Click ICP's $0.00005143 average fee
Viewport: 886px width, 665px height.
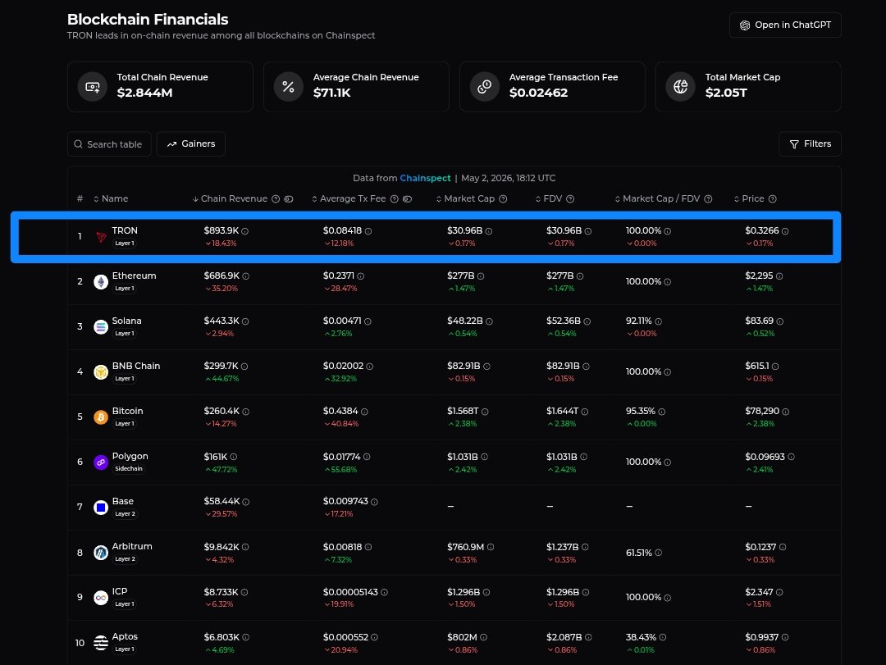[x=350, y=592]
